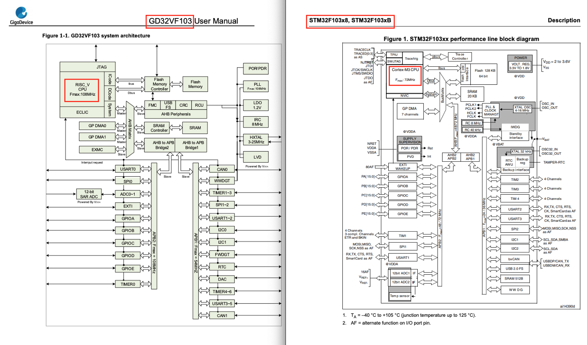587x345 pixels.
Task: Click the 12-bit SAR ADC block
Action: tap(89, 194)
